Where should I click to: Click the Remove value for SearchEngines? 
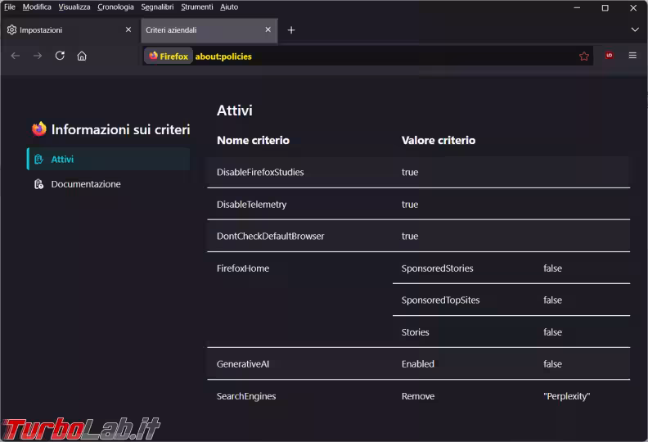[418, 396]
